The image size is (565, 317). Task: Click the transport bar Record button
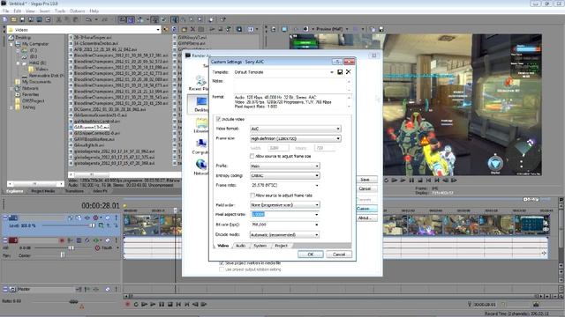coord(127,305)
